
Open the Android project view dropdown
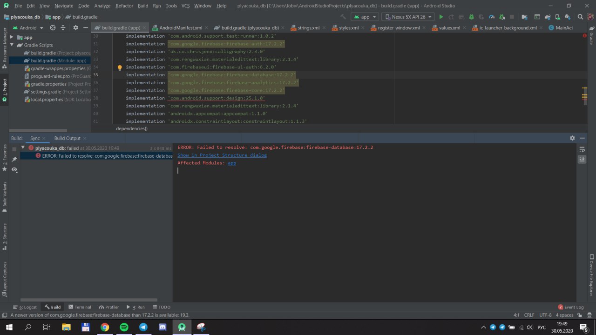(28, 28)
